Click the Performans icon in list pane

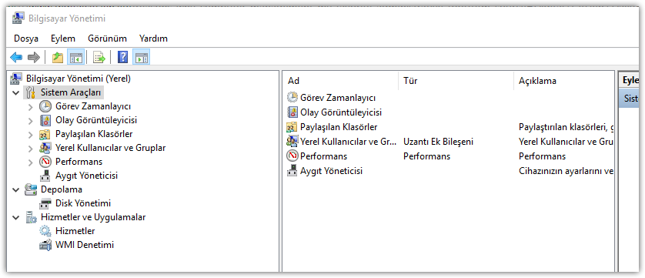(292, 156)
